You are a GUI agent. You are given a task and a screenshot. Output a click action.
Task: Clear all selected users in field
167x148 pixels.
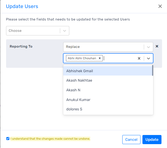coord(139,58)
